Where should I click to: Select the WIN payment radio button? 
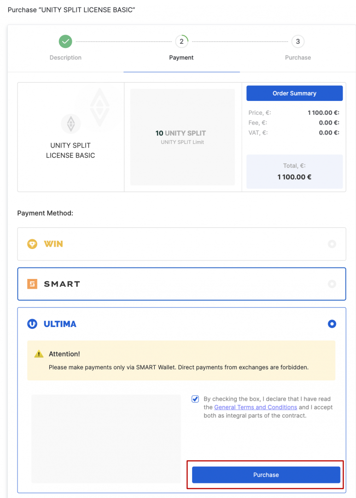click(x=332, y=244)
